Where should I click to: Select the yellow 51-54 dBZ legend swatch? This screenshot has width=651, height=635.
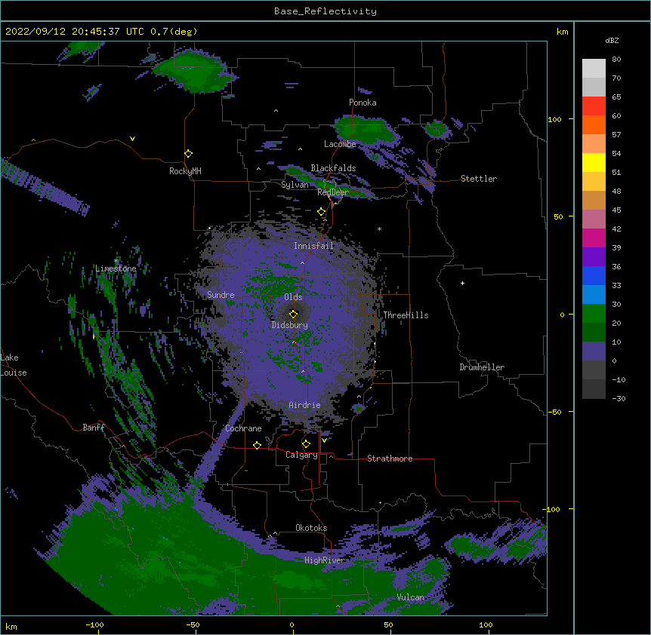[x=594, y=162]
